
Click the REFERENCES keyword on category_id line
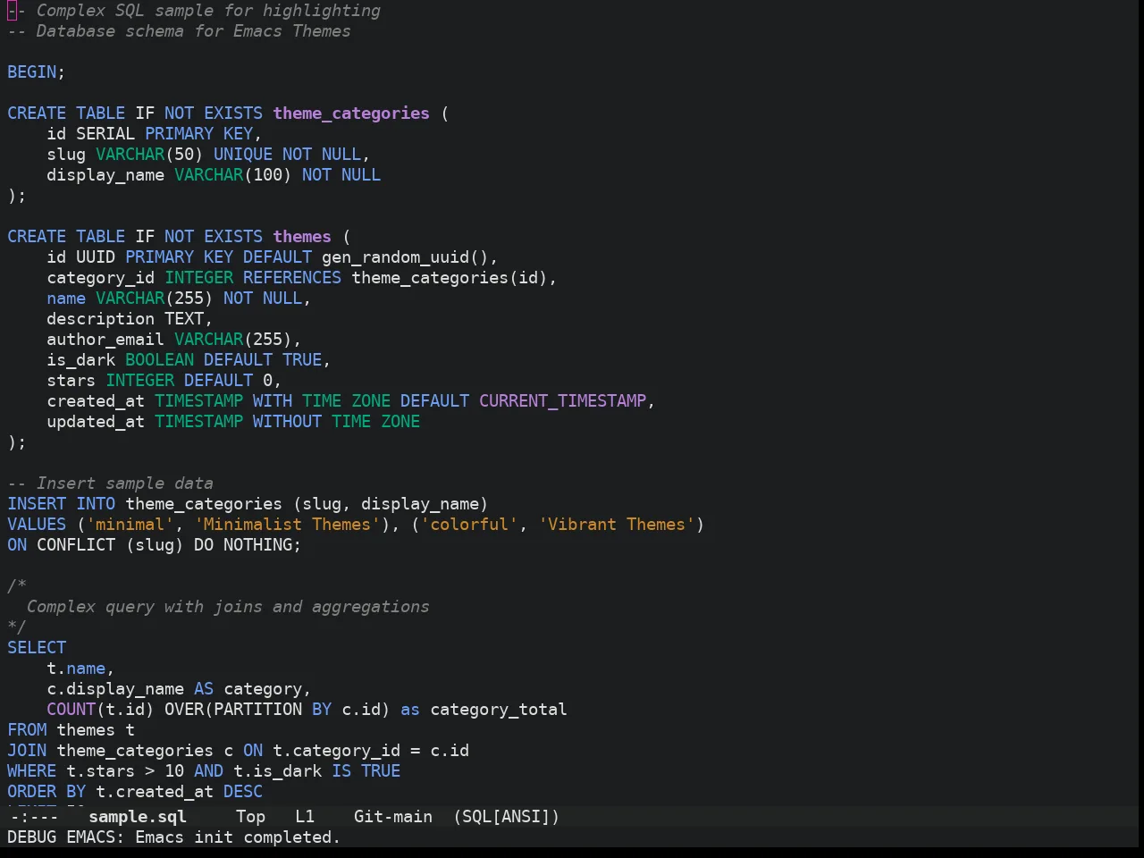292,277
